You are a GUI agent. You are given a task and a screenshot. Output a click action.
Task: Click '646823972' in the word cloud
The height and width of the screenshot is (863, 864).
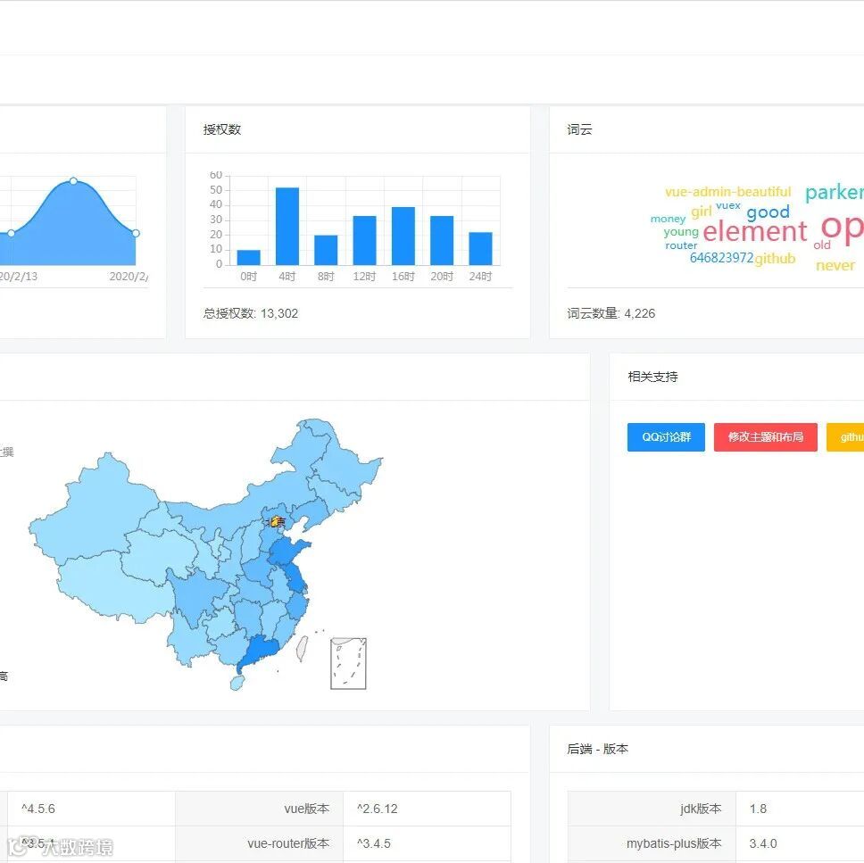click(721, 257)
